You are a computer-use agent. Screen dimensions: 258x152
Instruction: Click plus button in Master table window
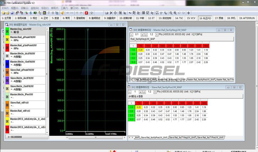point(142,35)
